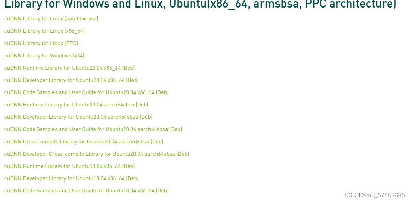Open Developer Cross-compile Library for Ubuntu20.04 aarch64sbsa
Viewport: 410px width, 201px height.
(96, 154)
